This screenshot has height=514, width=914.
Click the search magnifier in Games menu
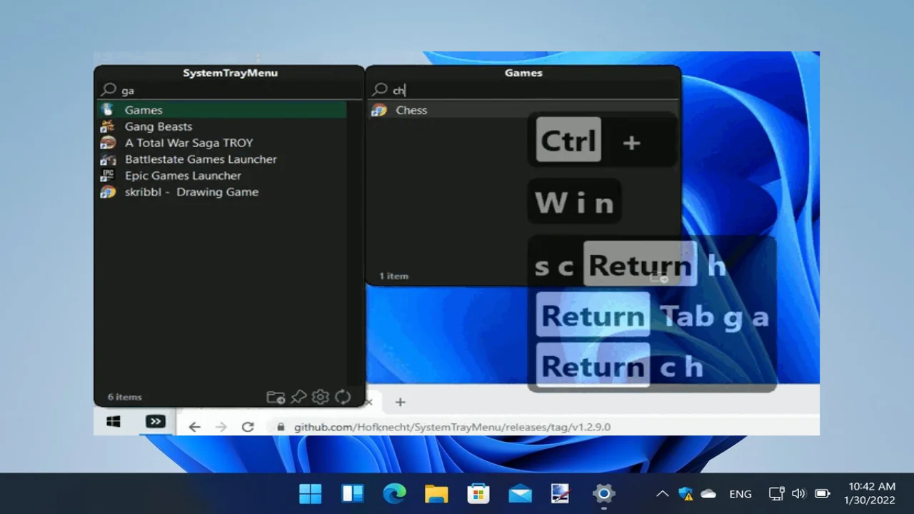(x=380, y=90)
